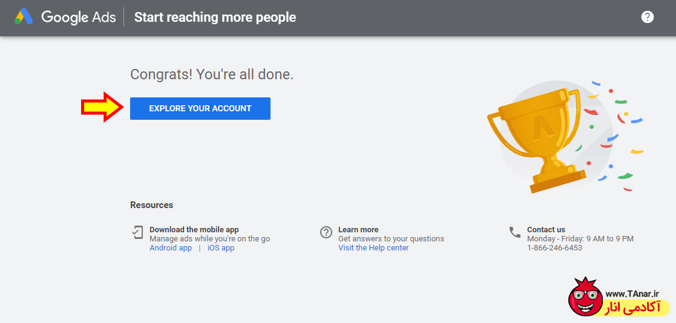Click the yellow arrow pointing at the button
Image resolution: width=676 pixels, height=323 pixels.
click(102, 108)
